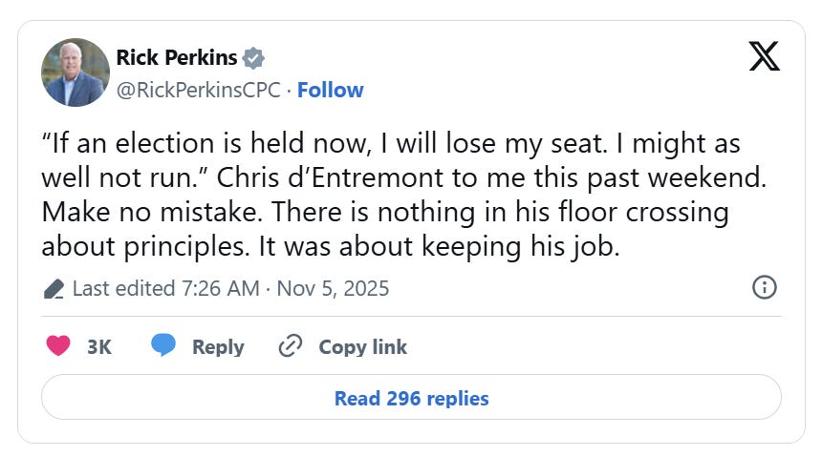Click the 'Nov 5, 2025' date
This screenshot has width=822, height=456.
tap(333, 288)
